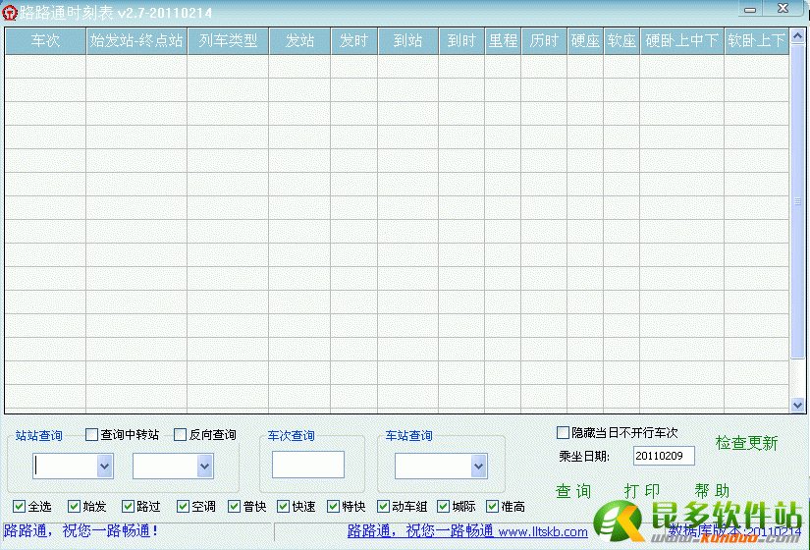
Task: Open the www.lltskb.com website link
Action: pyautogui.click(x=543, y=532)
